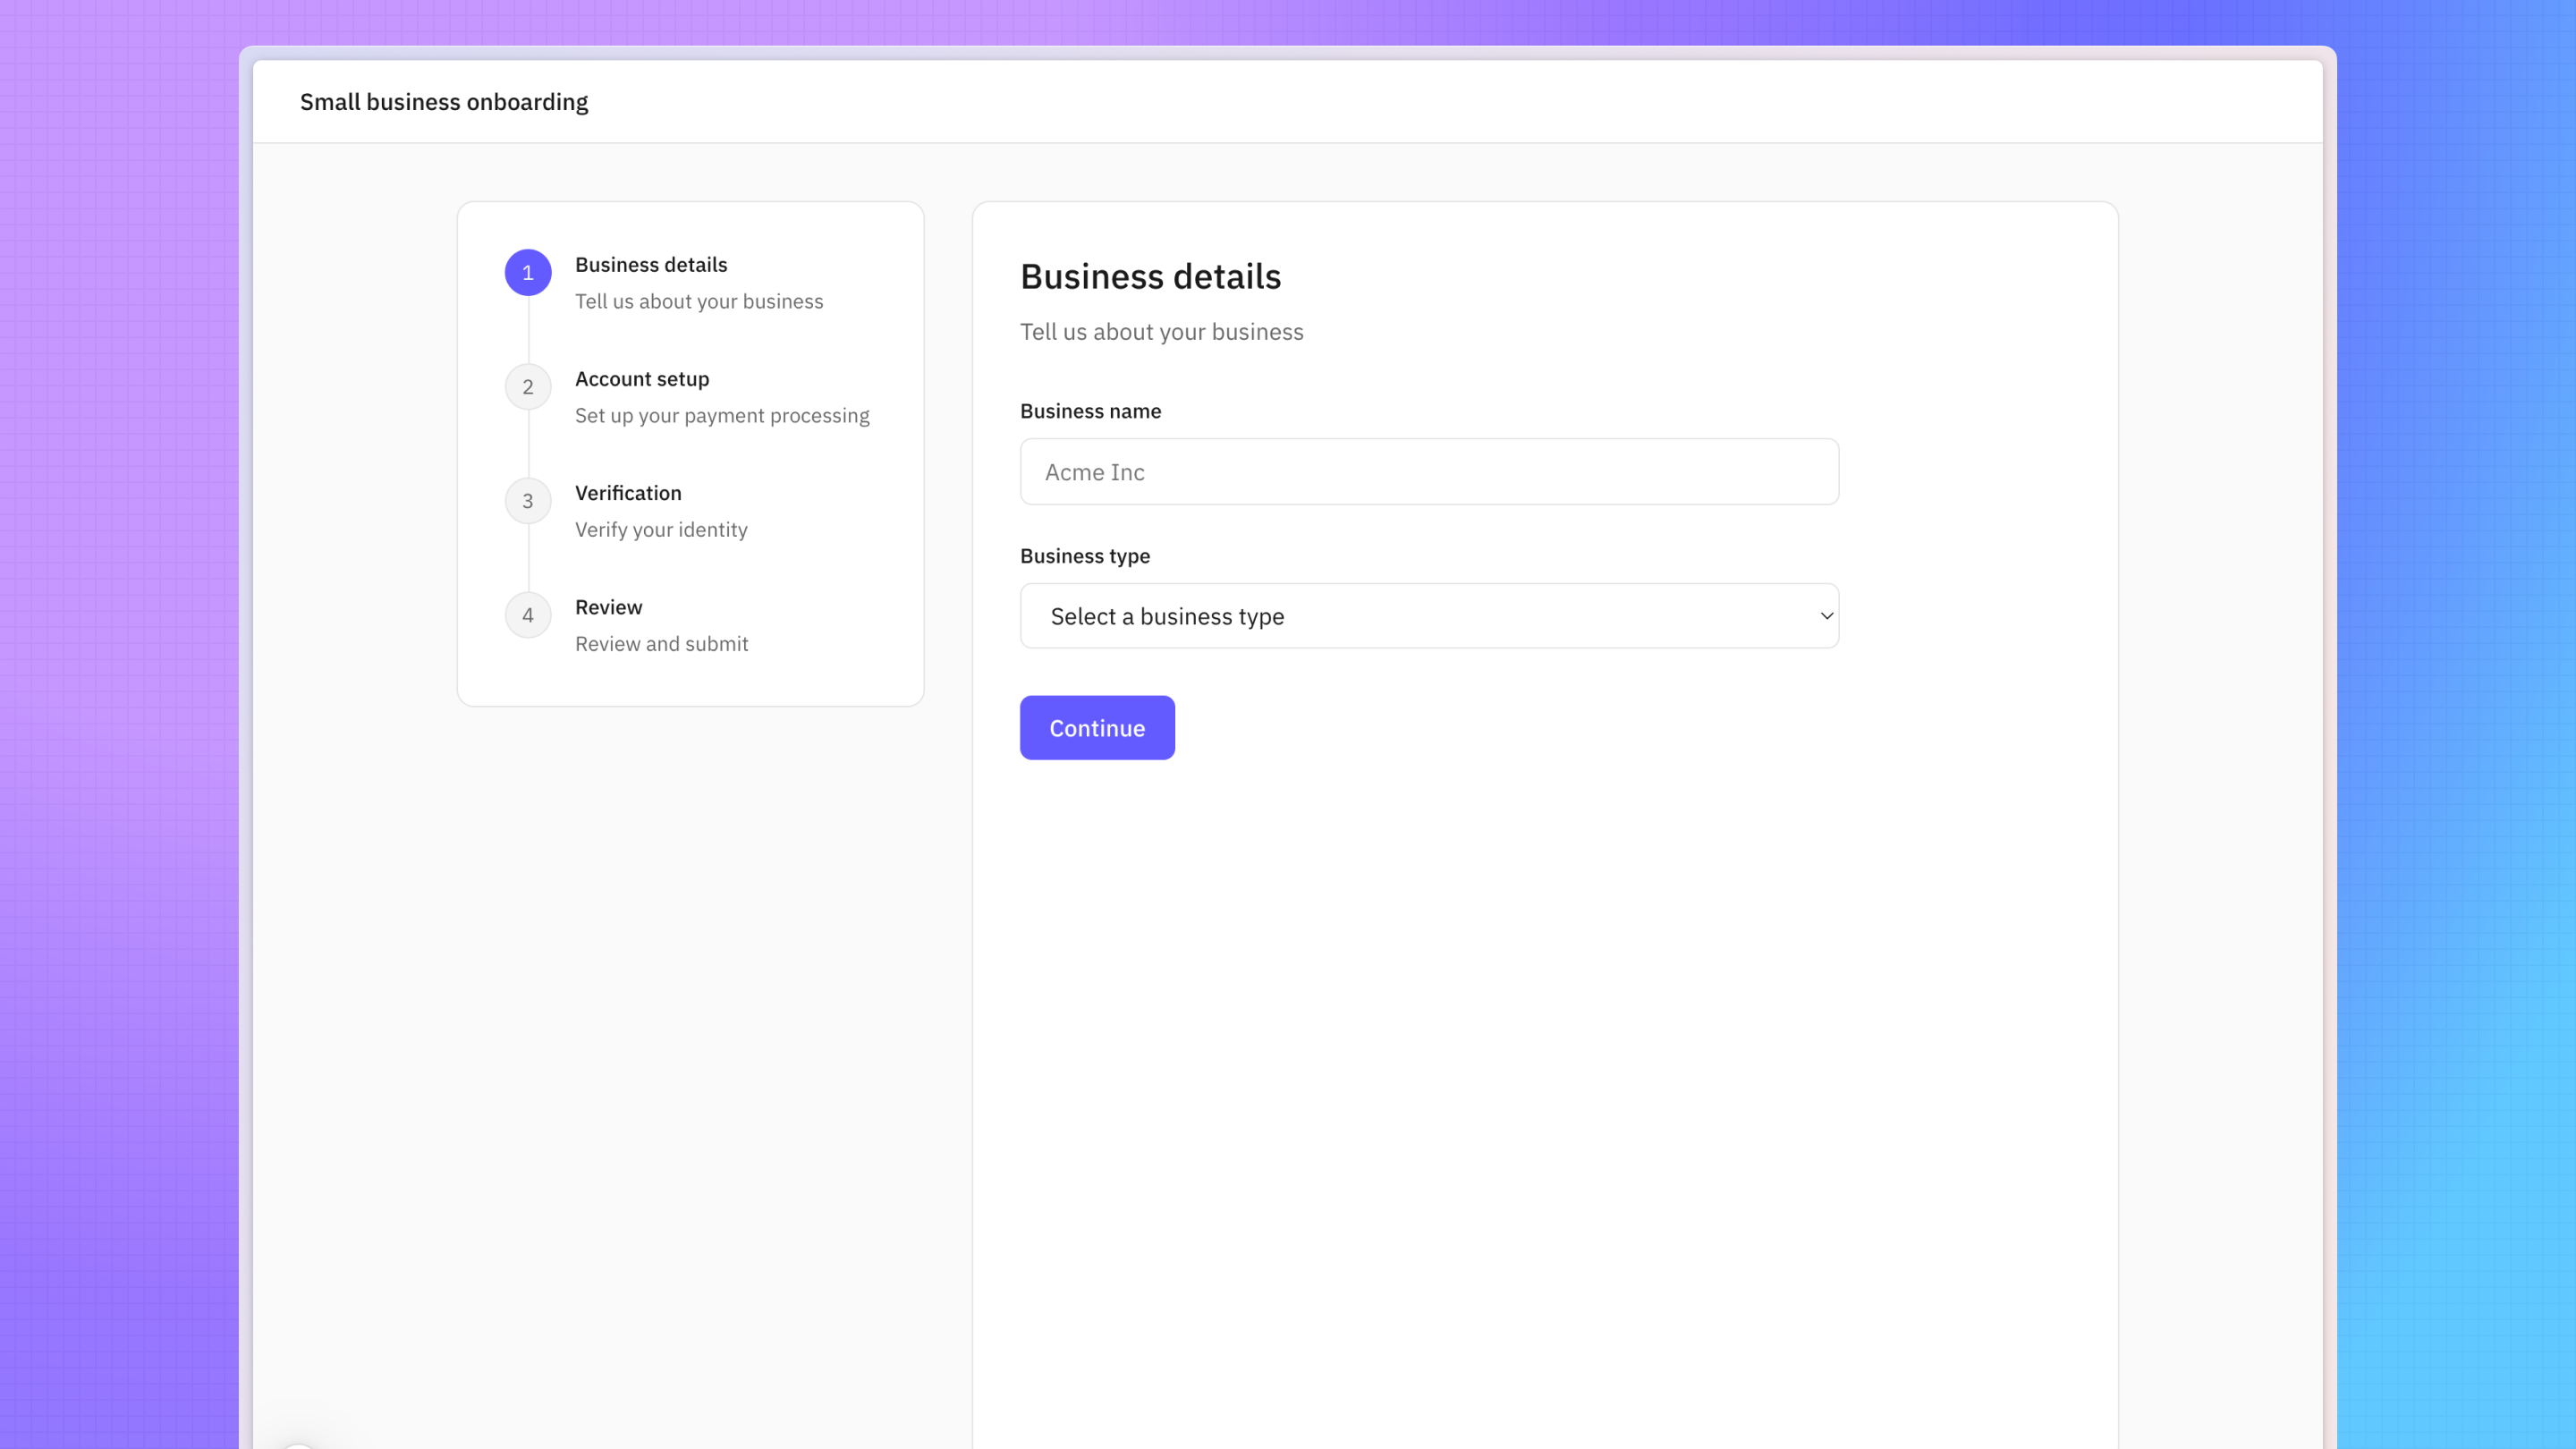Click the Business type field label
2576x1449 pixels.
1084,556
